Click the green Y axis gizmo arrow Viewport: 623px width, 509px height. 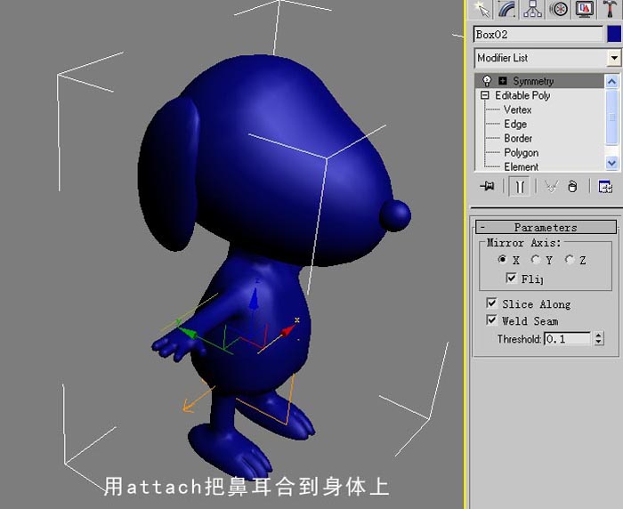click(188, 333)
